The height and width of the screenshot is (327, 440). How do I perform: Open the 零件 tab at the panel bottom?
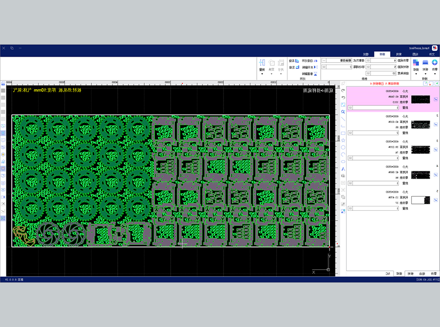coord(434,273)
